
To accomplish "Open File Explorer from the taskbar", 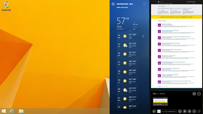I will 21,111.
